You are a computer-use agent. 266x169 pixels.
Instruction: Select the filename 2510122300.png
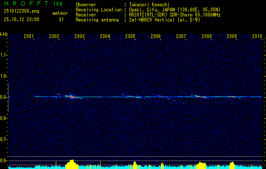(x=22, y=11)
